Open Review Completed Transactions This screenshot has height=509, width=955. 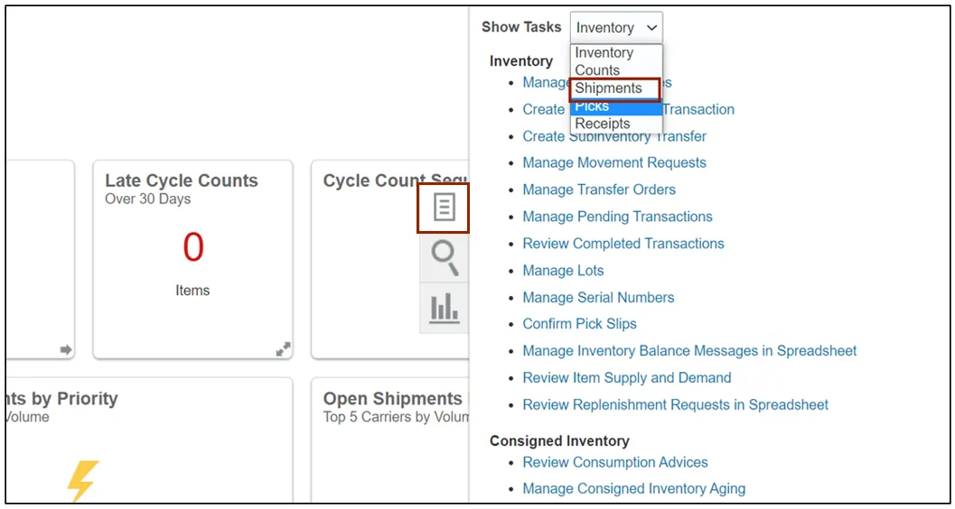pos(623,244)
